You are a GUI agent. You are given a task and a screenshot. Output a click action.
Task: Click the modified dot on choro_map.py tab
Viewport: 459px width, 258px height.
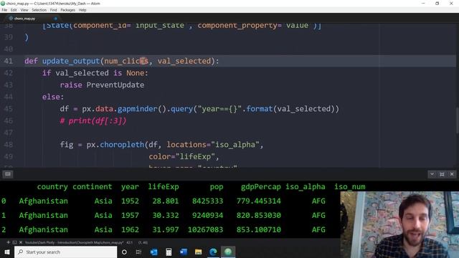(56, 19)
